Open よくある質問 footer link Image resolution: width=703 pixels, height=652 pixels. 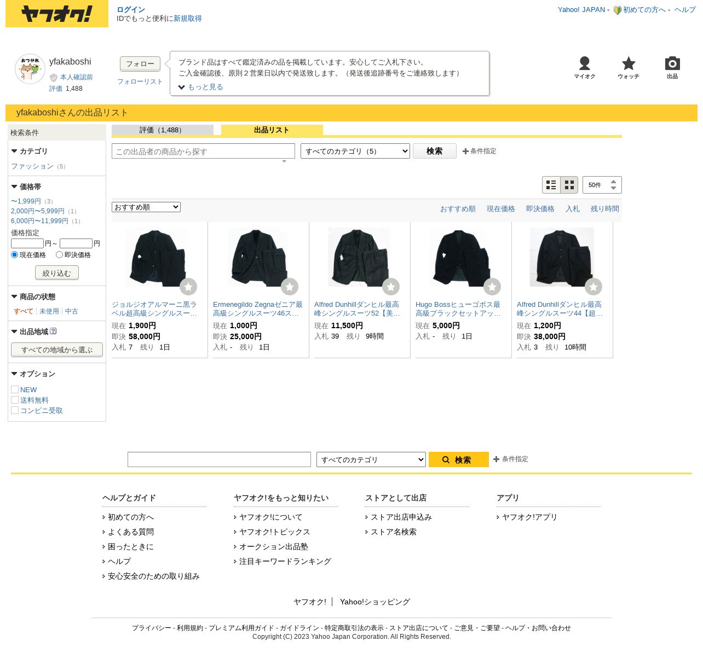click(x=131, y=532)
